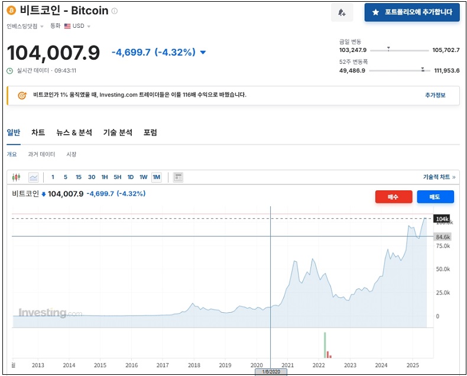Open the 기술적 차트 link

[439, 177]
